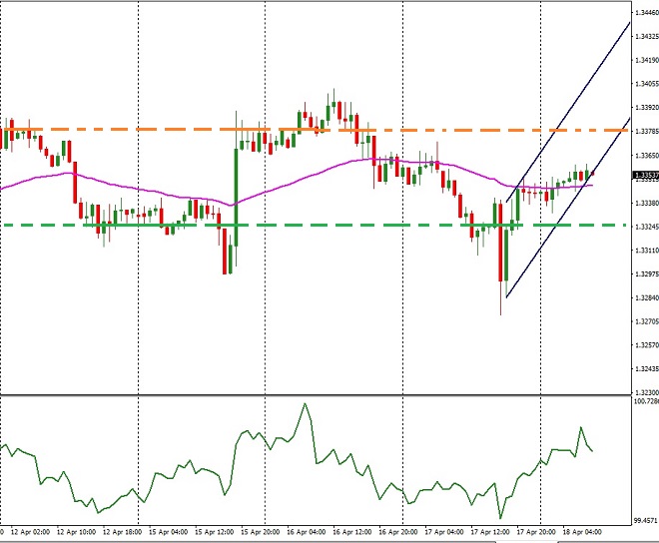
Task: Click the 1.32435 price axis label
Action: tap(647, 369)
